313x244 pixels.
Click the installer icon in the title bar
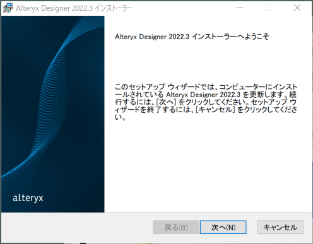point(8,8)
